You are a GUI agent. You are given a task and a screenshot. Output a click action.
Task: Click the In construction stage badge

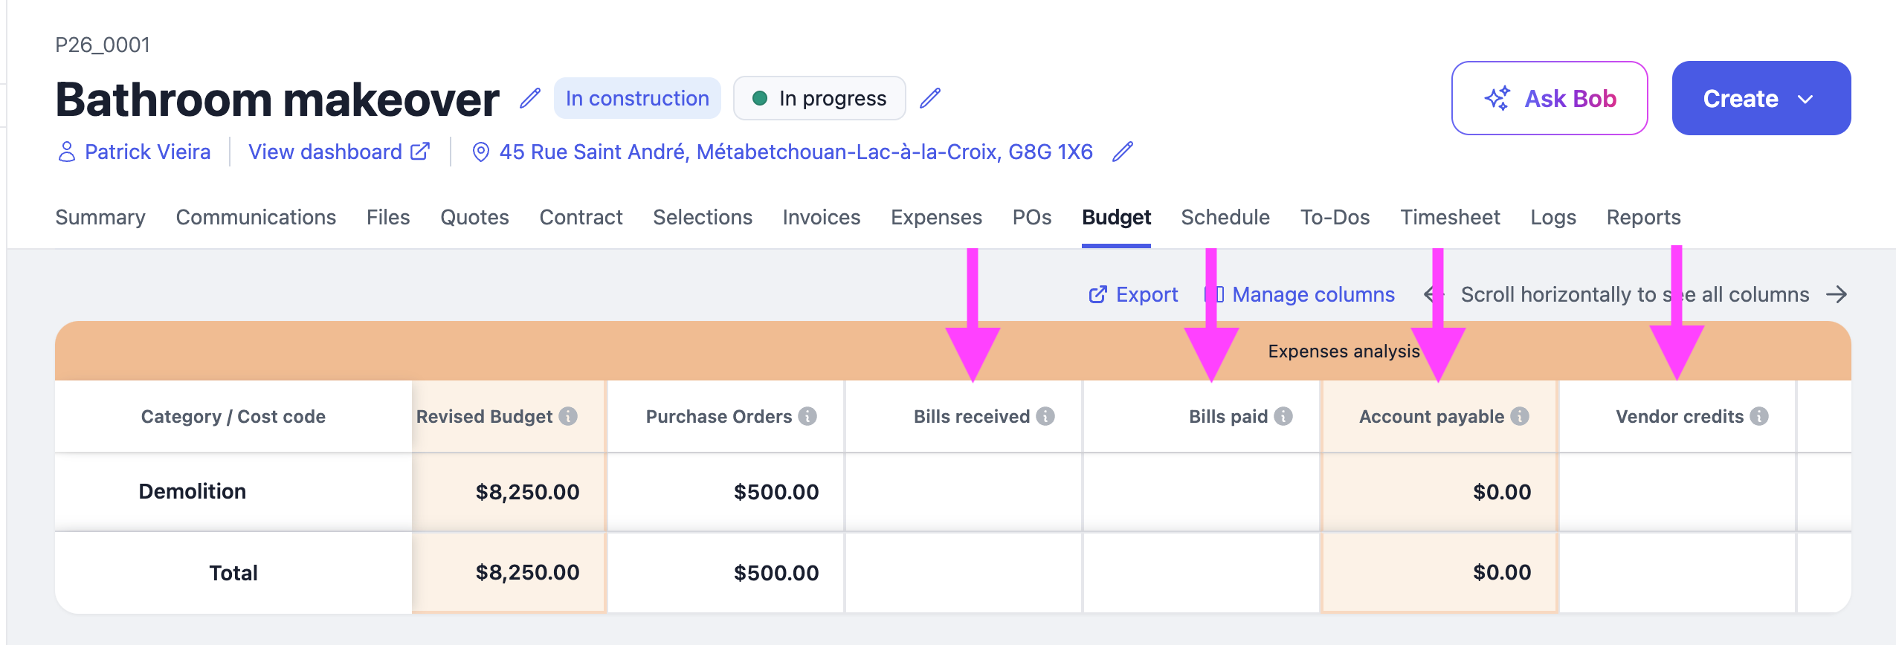click(637, 98)
